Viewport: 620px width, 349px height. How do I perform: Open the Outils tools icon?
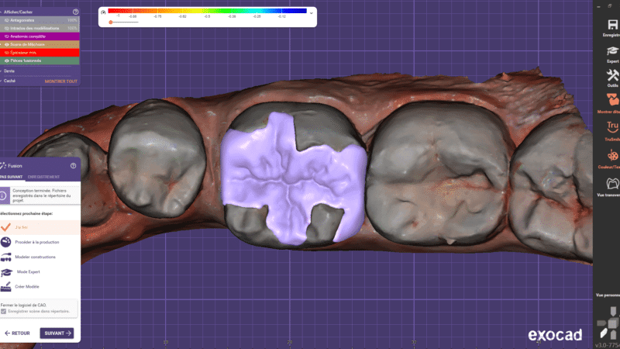[x=612, y=75]
